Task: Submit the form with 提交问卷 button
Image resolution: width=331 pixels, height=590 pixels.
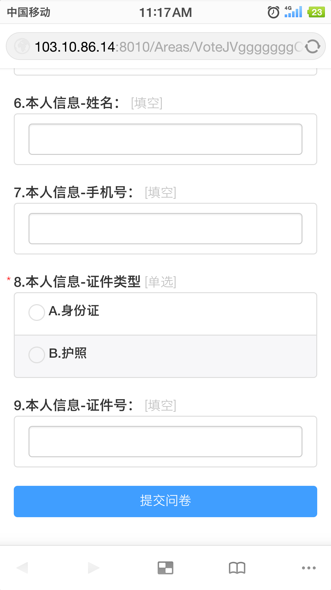Action: [x=165, y=501]
